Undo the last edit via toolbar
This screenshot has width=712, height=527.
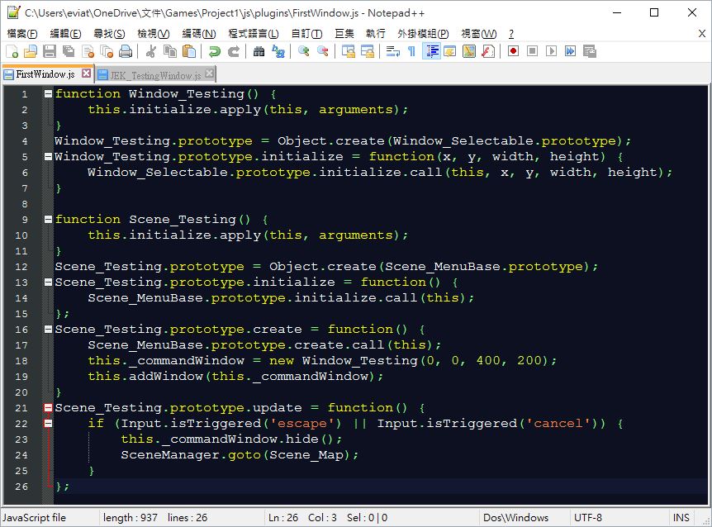214,51
